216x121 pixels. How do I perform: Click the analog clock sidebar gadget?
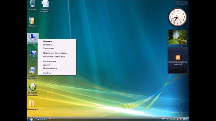pyautogui.click(x=178, y=17)
